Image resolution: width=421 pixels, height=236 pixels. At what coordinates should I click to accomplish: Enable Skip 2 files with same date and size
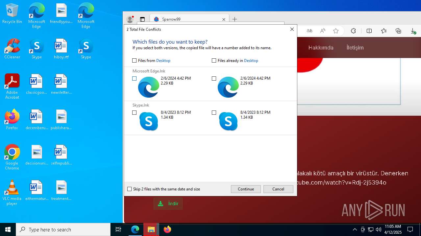(129, 189)
